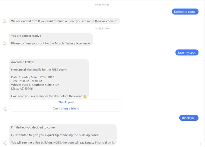The width and height of the screenshot is (205, 147).
Task: Click the avatar beside the quick reply buttons
Action: 5,108
